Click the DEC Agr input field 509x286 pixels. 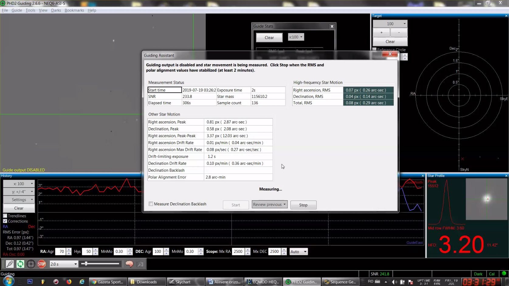click(158, 252)
